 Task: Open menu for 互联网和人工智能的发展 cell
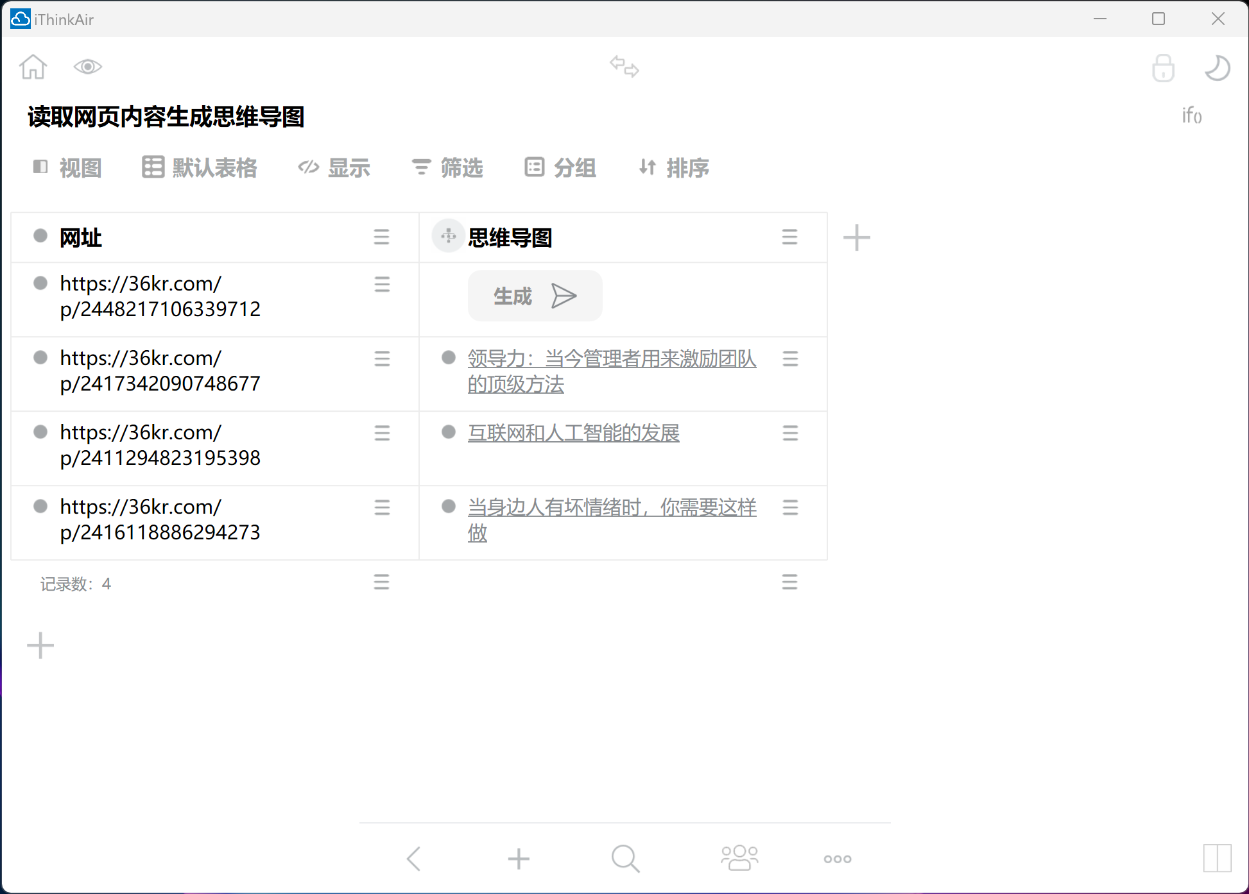click(x=790, y=433)
